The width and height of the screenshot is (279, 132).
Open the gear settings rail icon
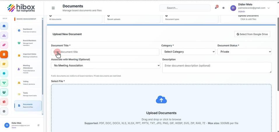4,111
